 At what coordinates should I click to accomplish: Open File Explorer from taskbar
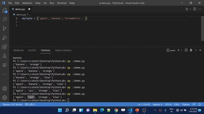[x=95, y=110]
